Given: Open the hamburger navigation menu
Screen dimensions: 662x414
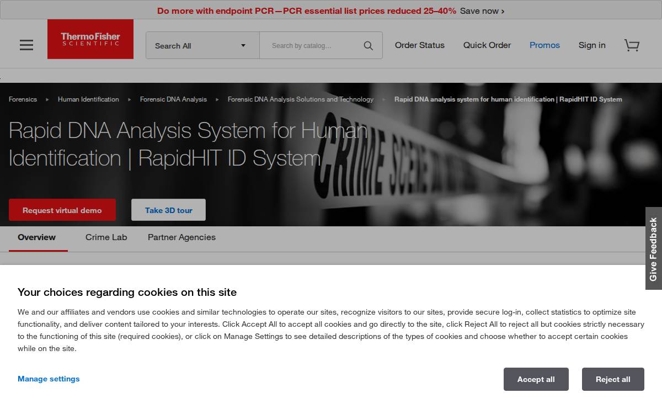Looking at the screenshot, I should click(26, 45).
